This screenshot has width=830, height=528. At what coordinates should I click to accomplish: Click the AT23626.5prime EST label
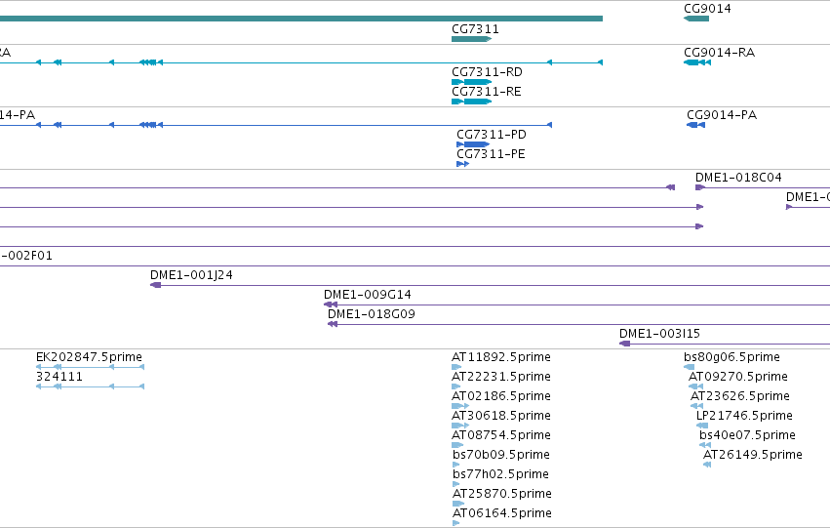coord(740,396)
